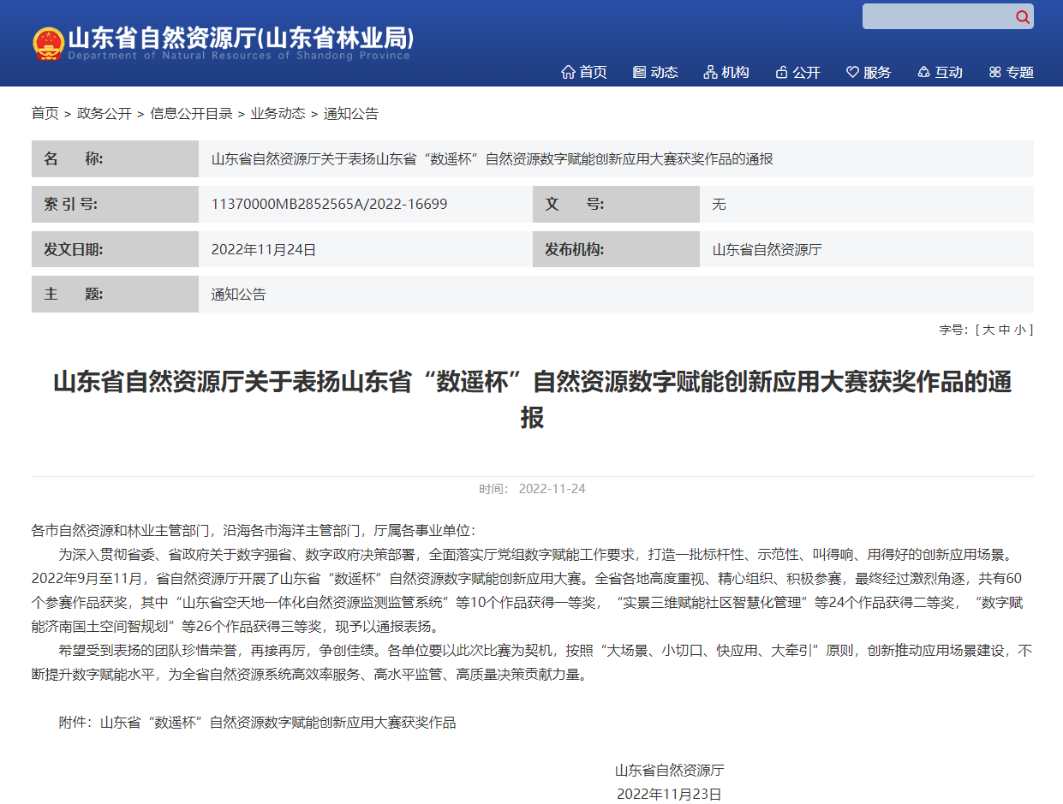Click the attachment line starting with 附件

(257, 722)
